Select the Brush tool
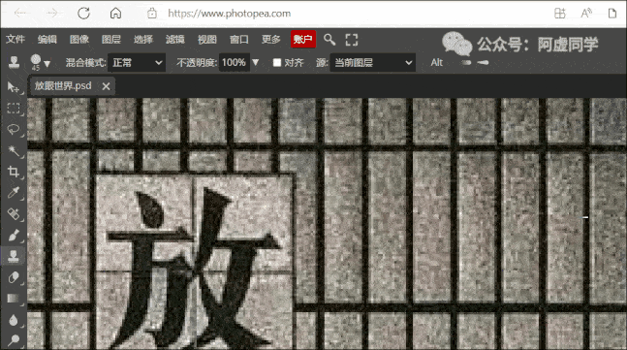Viewport: 627px width, 350px height. click(x=14, y=236)
